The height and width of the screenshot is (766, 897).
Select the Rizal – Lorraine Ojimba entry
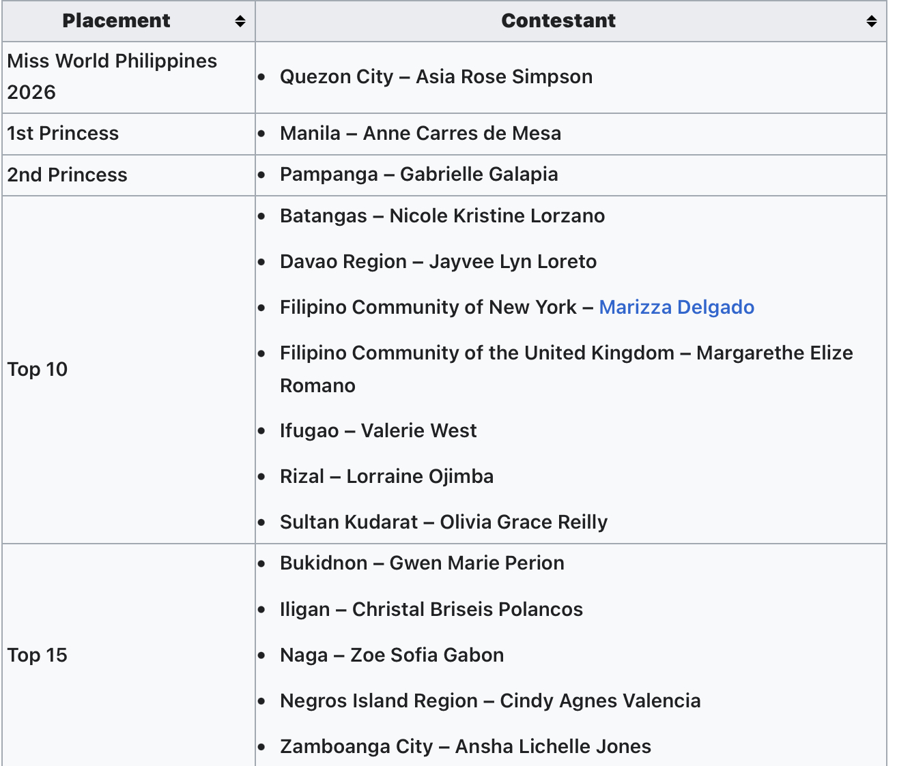pos(386,476)
